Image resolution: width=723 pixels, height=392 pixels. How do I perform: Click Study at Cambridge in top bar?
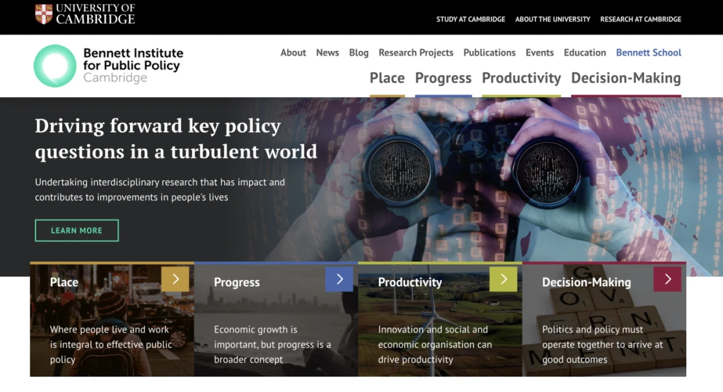pyautogui.click(x=471, y=19)
